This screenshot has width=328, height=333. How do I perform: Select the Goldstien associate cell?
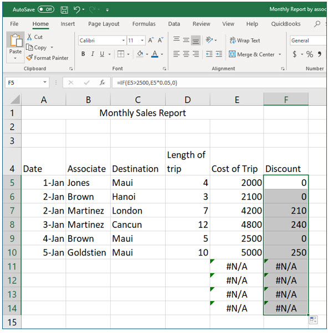point(88,252)
